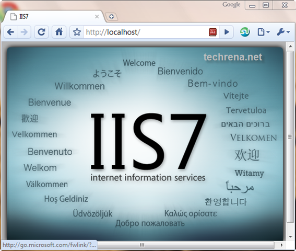This screenshot has height=251, width=296.
Task: Click the 'Bem-vindo' text
Action: 213,84
